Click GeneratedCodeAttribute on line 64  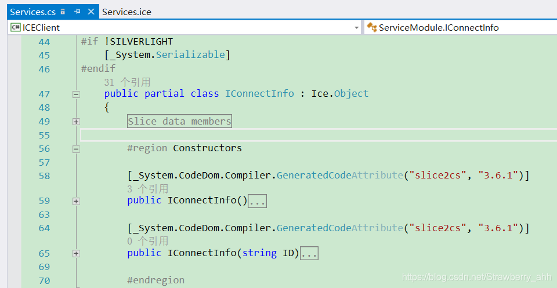pyautogui.click(x=339, y=228)
